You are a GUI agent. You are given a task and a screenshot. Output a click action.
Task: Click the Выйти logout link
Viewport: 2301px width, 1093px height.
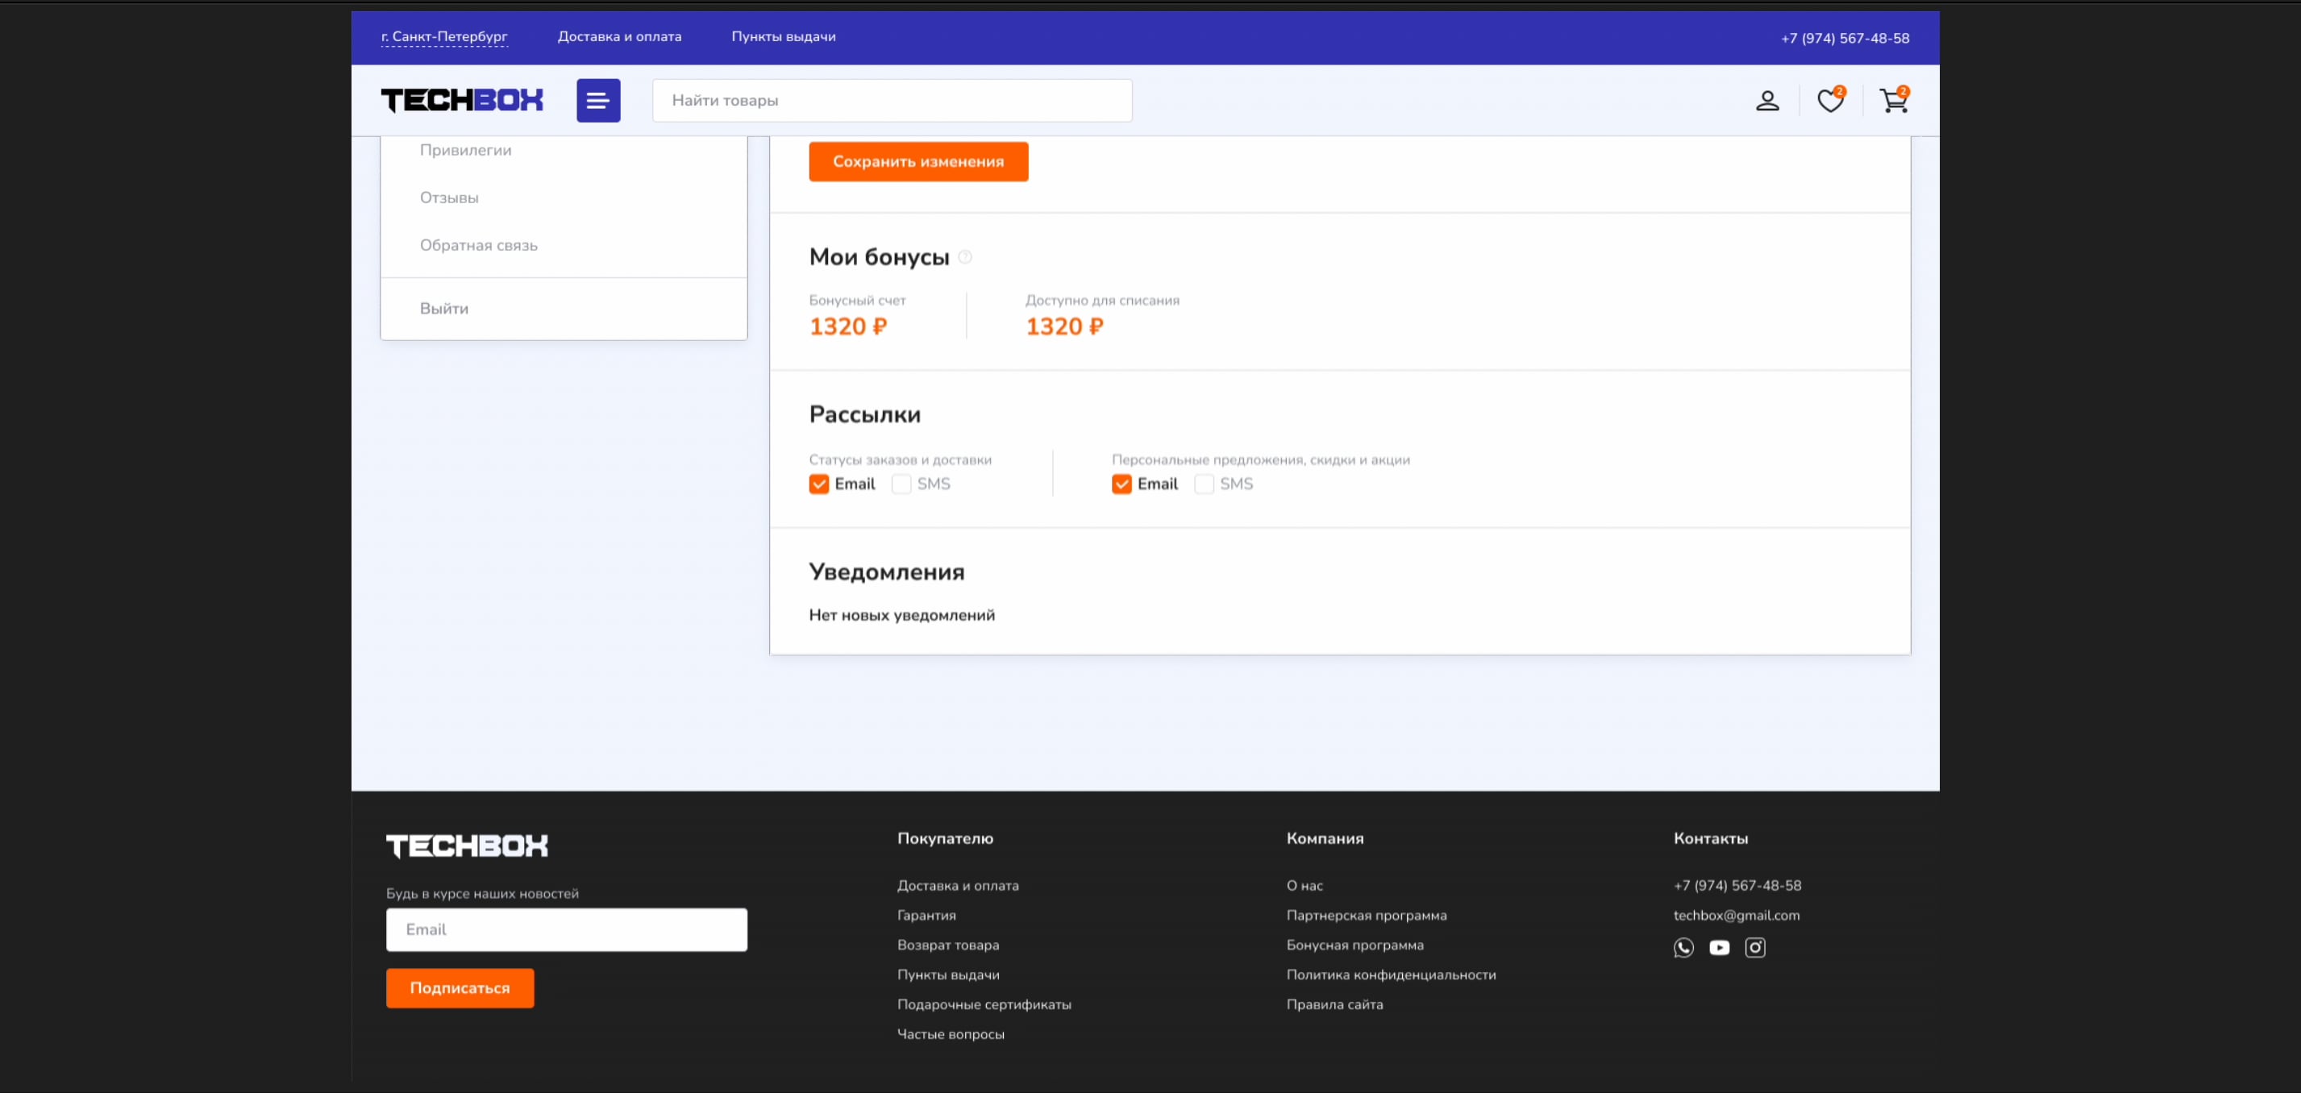pos(443,308)
